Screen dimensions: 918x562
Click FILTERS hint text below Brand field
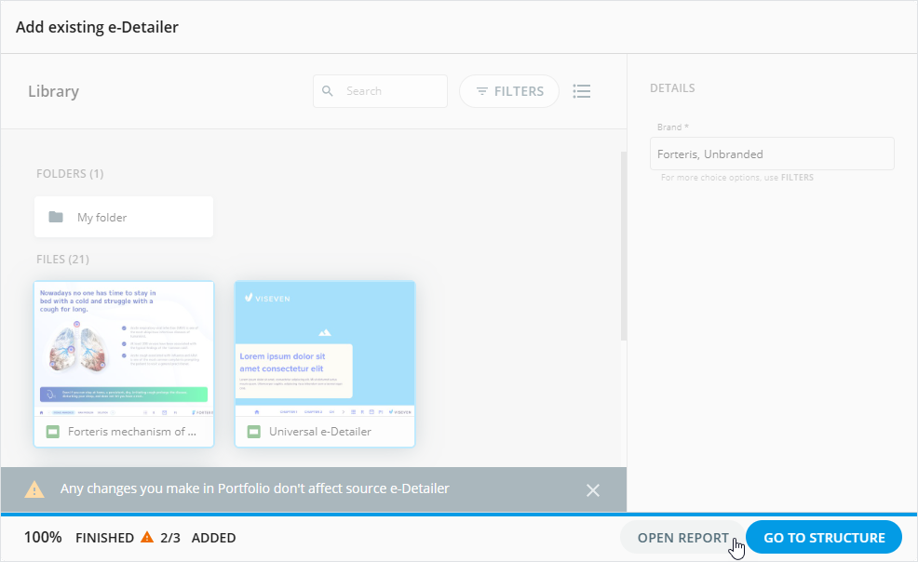pyautogui.click(x=796, y=177)
